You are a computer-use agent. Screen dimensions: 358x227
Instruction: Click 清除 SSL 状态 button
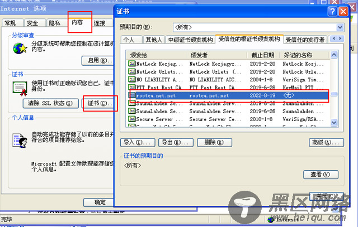pyautogui.click(x=51, y=103)
